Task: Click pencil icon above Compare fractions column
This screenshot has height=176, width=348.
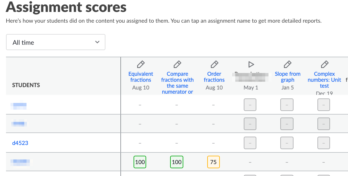Action: pos(177,64)
